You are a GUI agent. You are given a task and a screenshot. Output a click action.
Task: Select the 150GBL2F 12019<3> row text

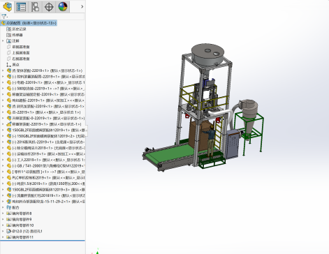click(x=49, y=190)
